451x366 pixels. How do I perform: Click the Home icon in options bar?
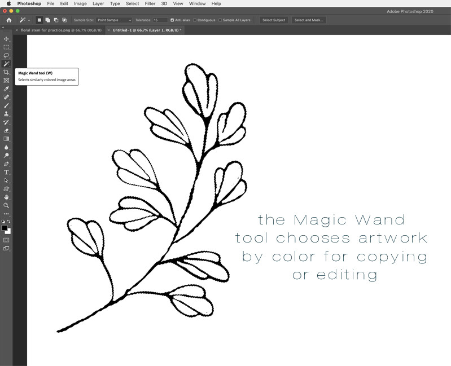8,20
